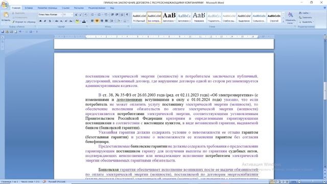The height and width of the screenshot is (184, 327).
Task: Open the Ссылки (References) tab
Action: click(x=66, y=8)
